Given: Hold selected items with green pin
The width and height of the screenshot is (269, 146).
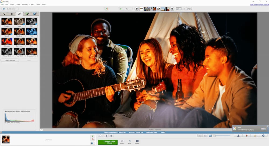Looking at the screenshot, I should (x=93, y=136).
